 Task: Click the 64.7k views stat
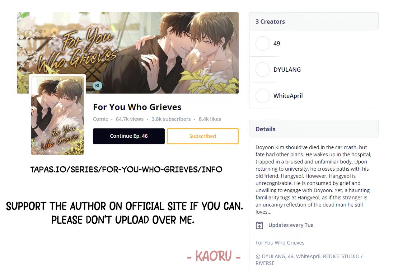130,119
